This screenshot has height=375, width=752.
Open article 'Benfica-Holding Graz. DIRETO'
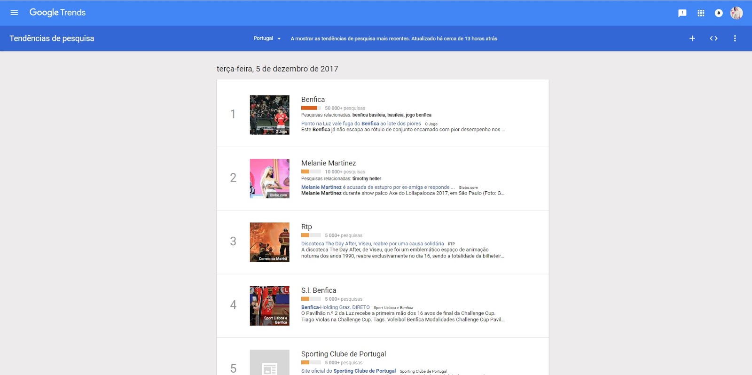coord(336,307)
